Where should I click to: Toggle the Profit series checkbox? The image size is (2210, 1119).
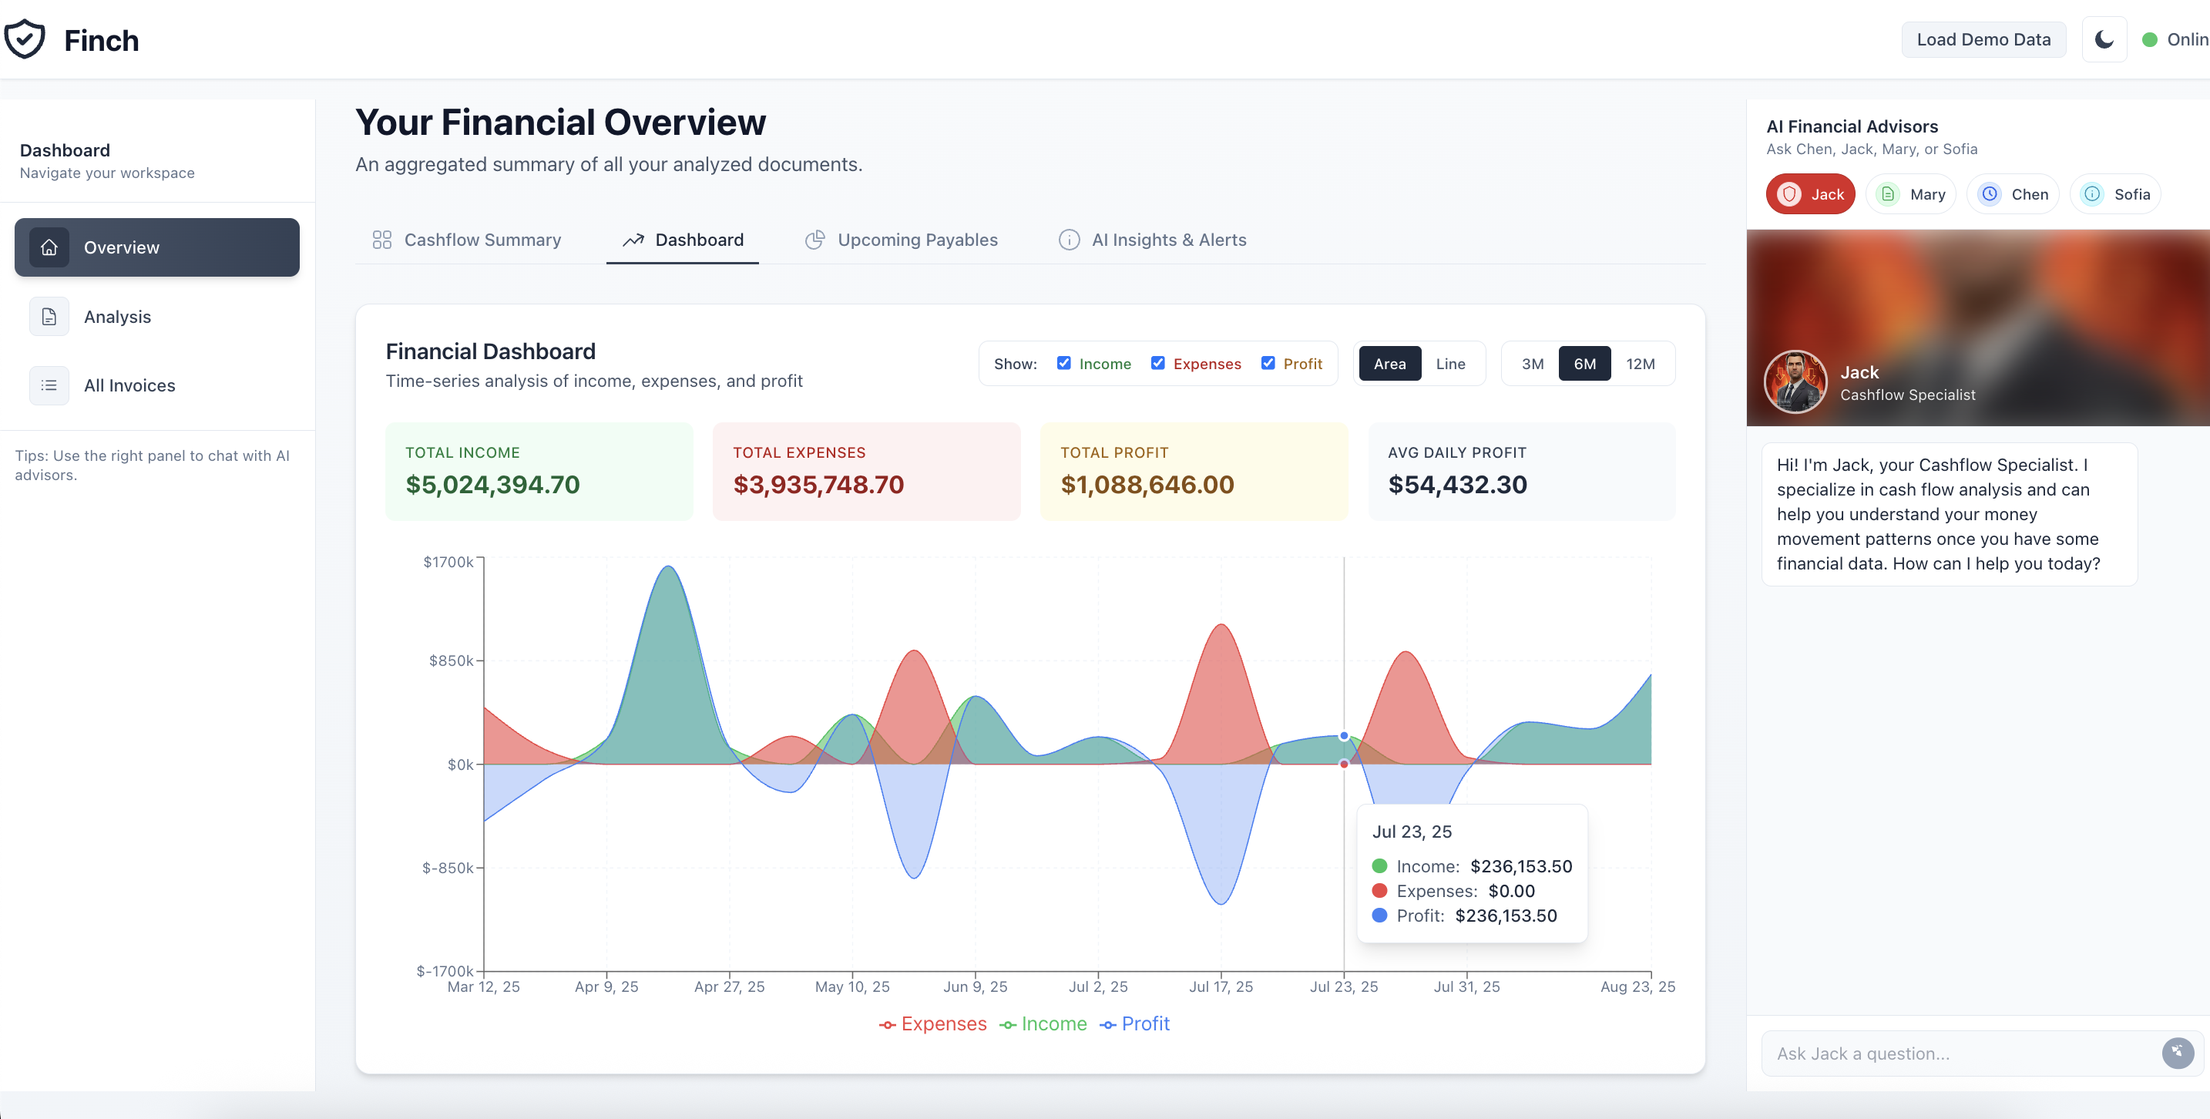pyautogui.click(x=1268, y=363)
